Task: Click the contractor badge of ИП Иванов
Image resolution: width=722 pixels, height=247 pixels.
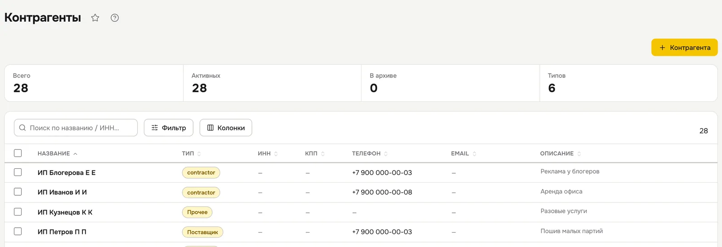Action: coord(201,193)
